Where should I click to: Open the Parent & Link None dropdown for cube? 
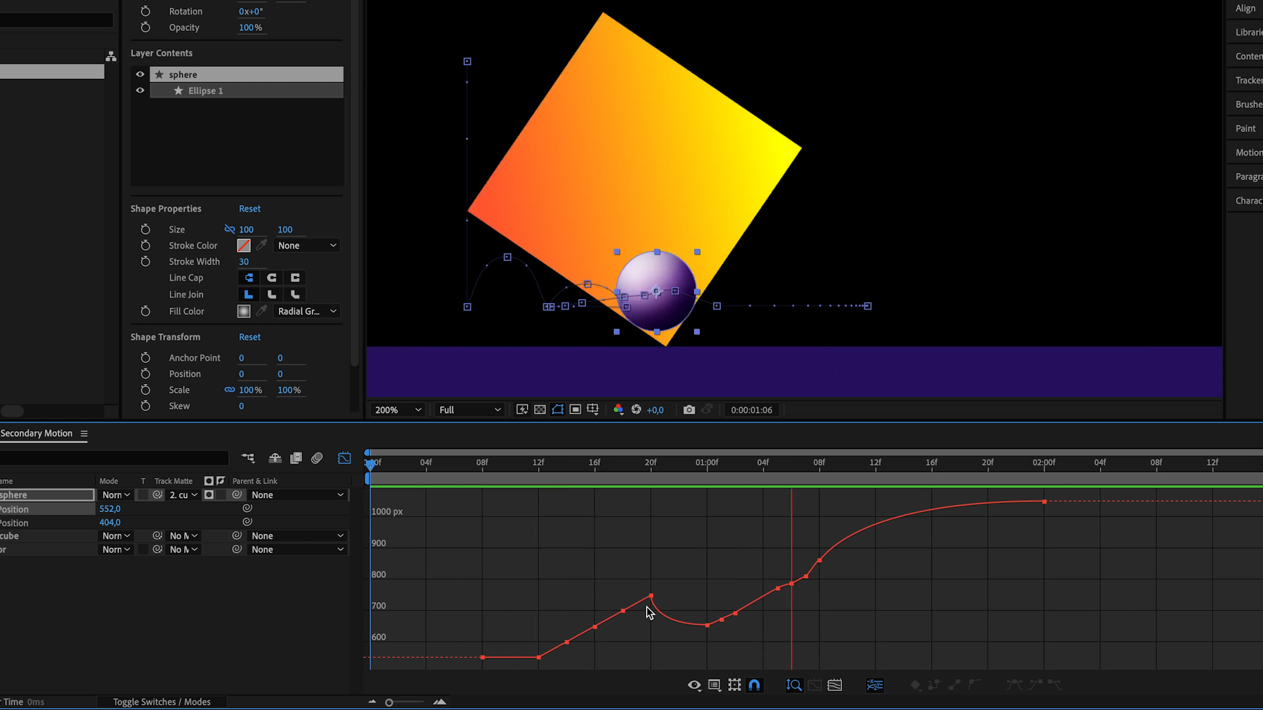pyautogui.click(x=297, y=536)
